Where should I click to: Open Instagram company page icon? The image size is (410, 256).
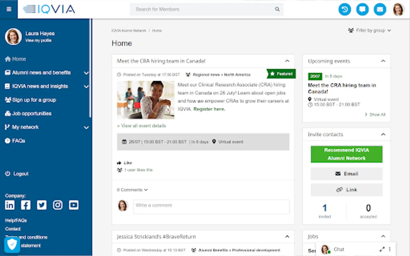(58, 205)
